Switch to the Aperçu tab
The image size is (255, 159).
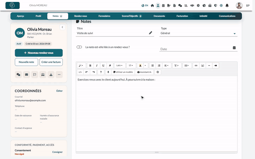[20, 16]
